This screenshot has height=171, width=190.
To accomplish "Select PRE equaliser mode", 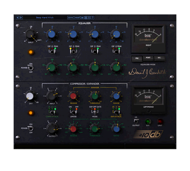I will tap(137, 59).
